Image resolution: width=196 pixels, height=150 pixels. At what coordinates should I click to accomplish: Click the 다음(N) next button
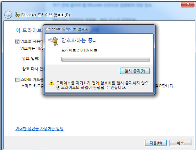click(155, 143)
